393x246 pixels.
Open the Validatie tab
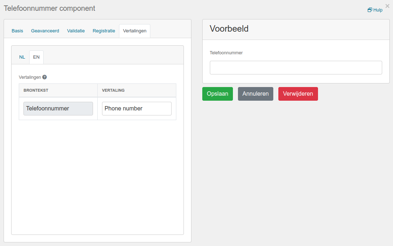[x=76, y=31]
